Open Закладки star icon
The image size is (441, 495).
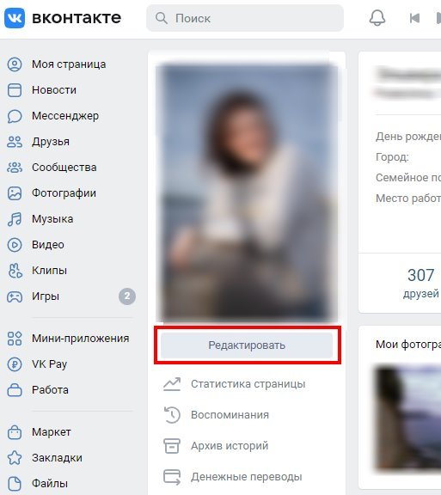tap(15, 458)
